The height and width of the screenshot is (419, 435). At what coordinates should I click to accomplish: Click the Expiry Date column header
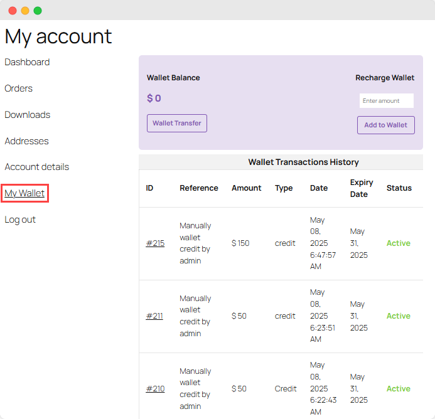[362, 188]
